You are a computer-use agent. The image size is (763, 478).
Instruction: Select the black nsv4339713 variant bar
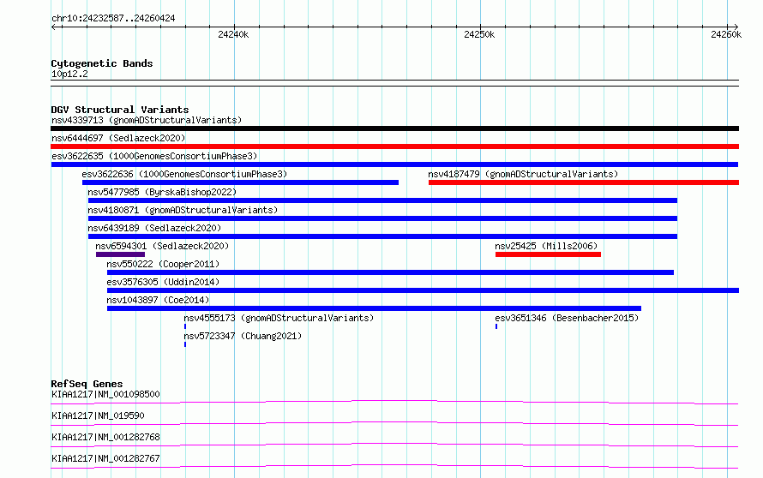[x=394, y=128]
